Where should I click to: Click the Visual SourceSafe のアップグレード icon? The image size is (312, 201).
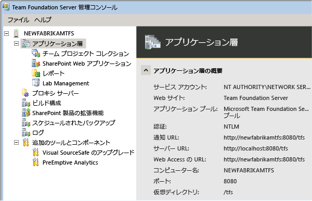(x=35, y=153)
